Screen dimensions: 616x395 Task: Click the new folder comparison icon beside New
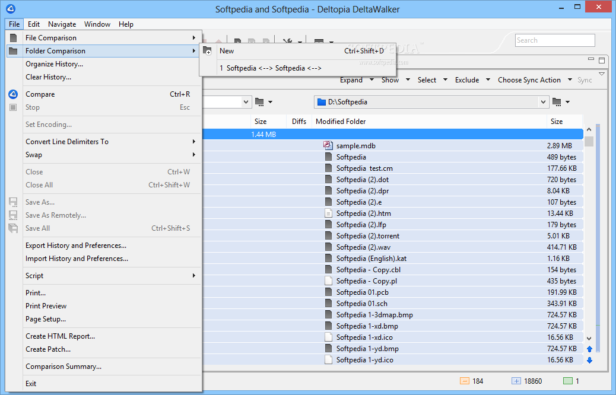click(x=208, y=50)
